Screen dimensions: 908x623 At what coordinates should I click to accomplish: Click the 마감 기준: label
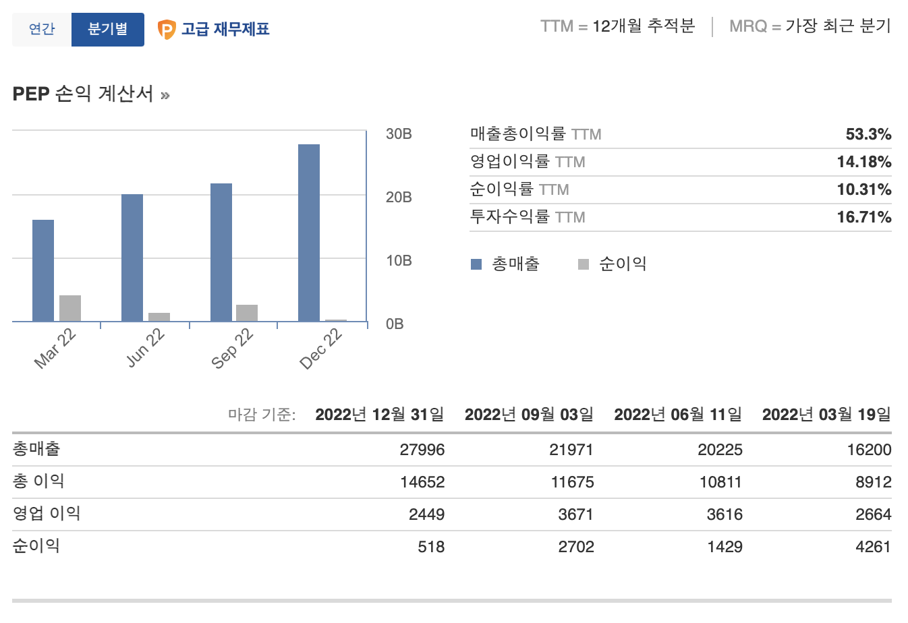click(262, 415)
